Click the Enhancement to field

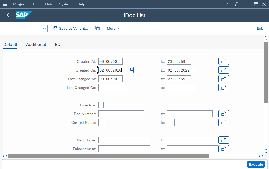point(192,149)
